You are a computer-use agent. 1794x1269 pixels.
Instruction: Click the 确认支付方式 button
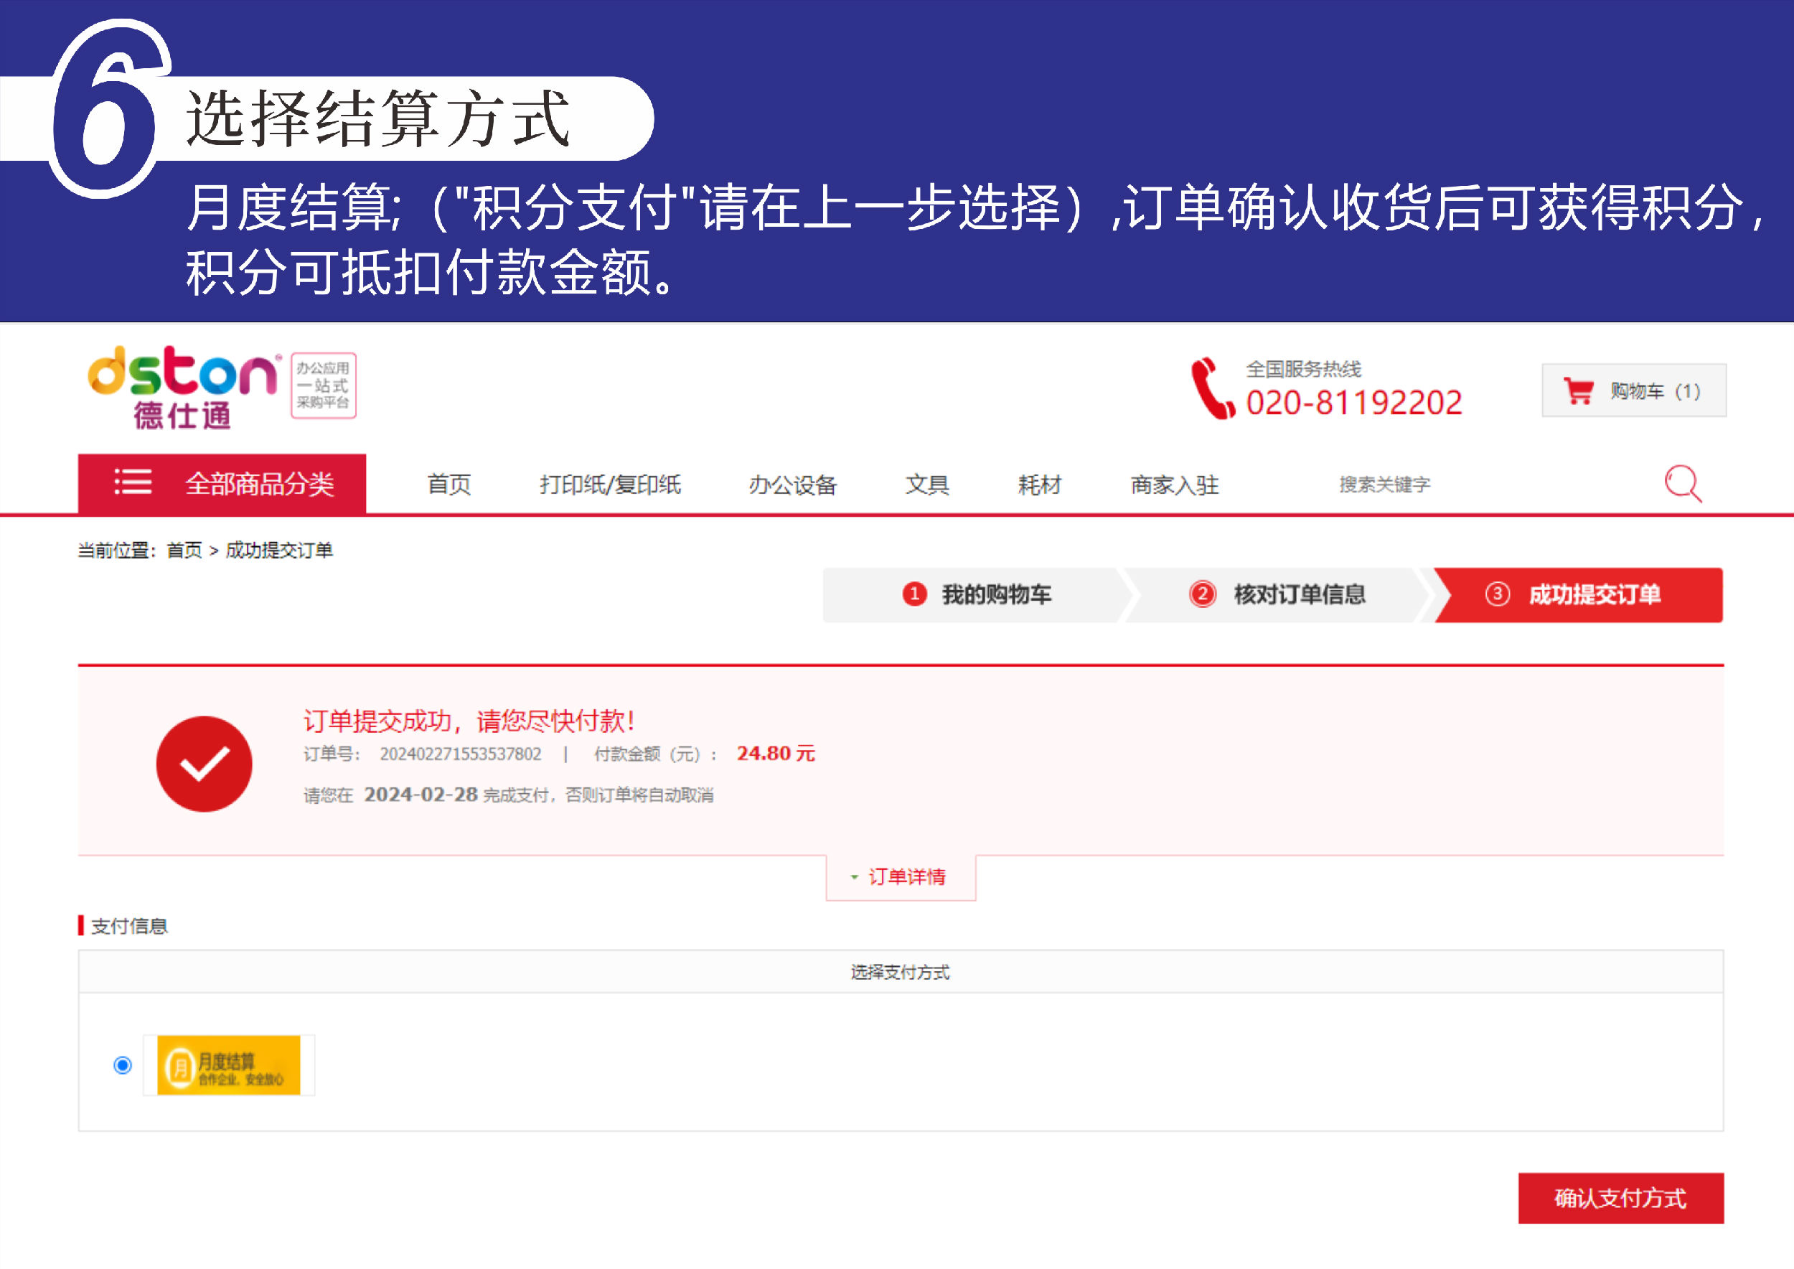pos(1620,1197)
